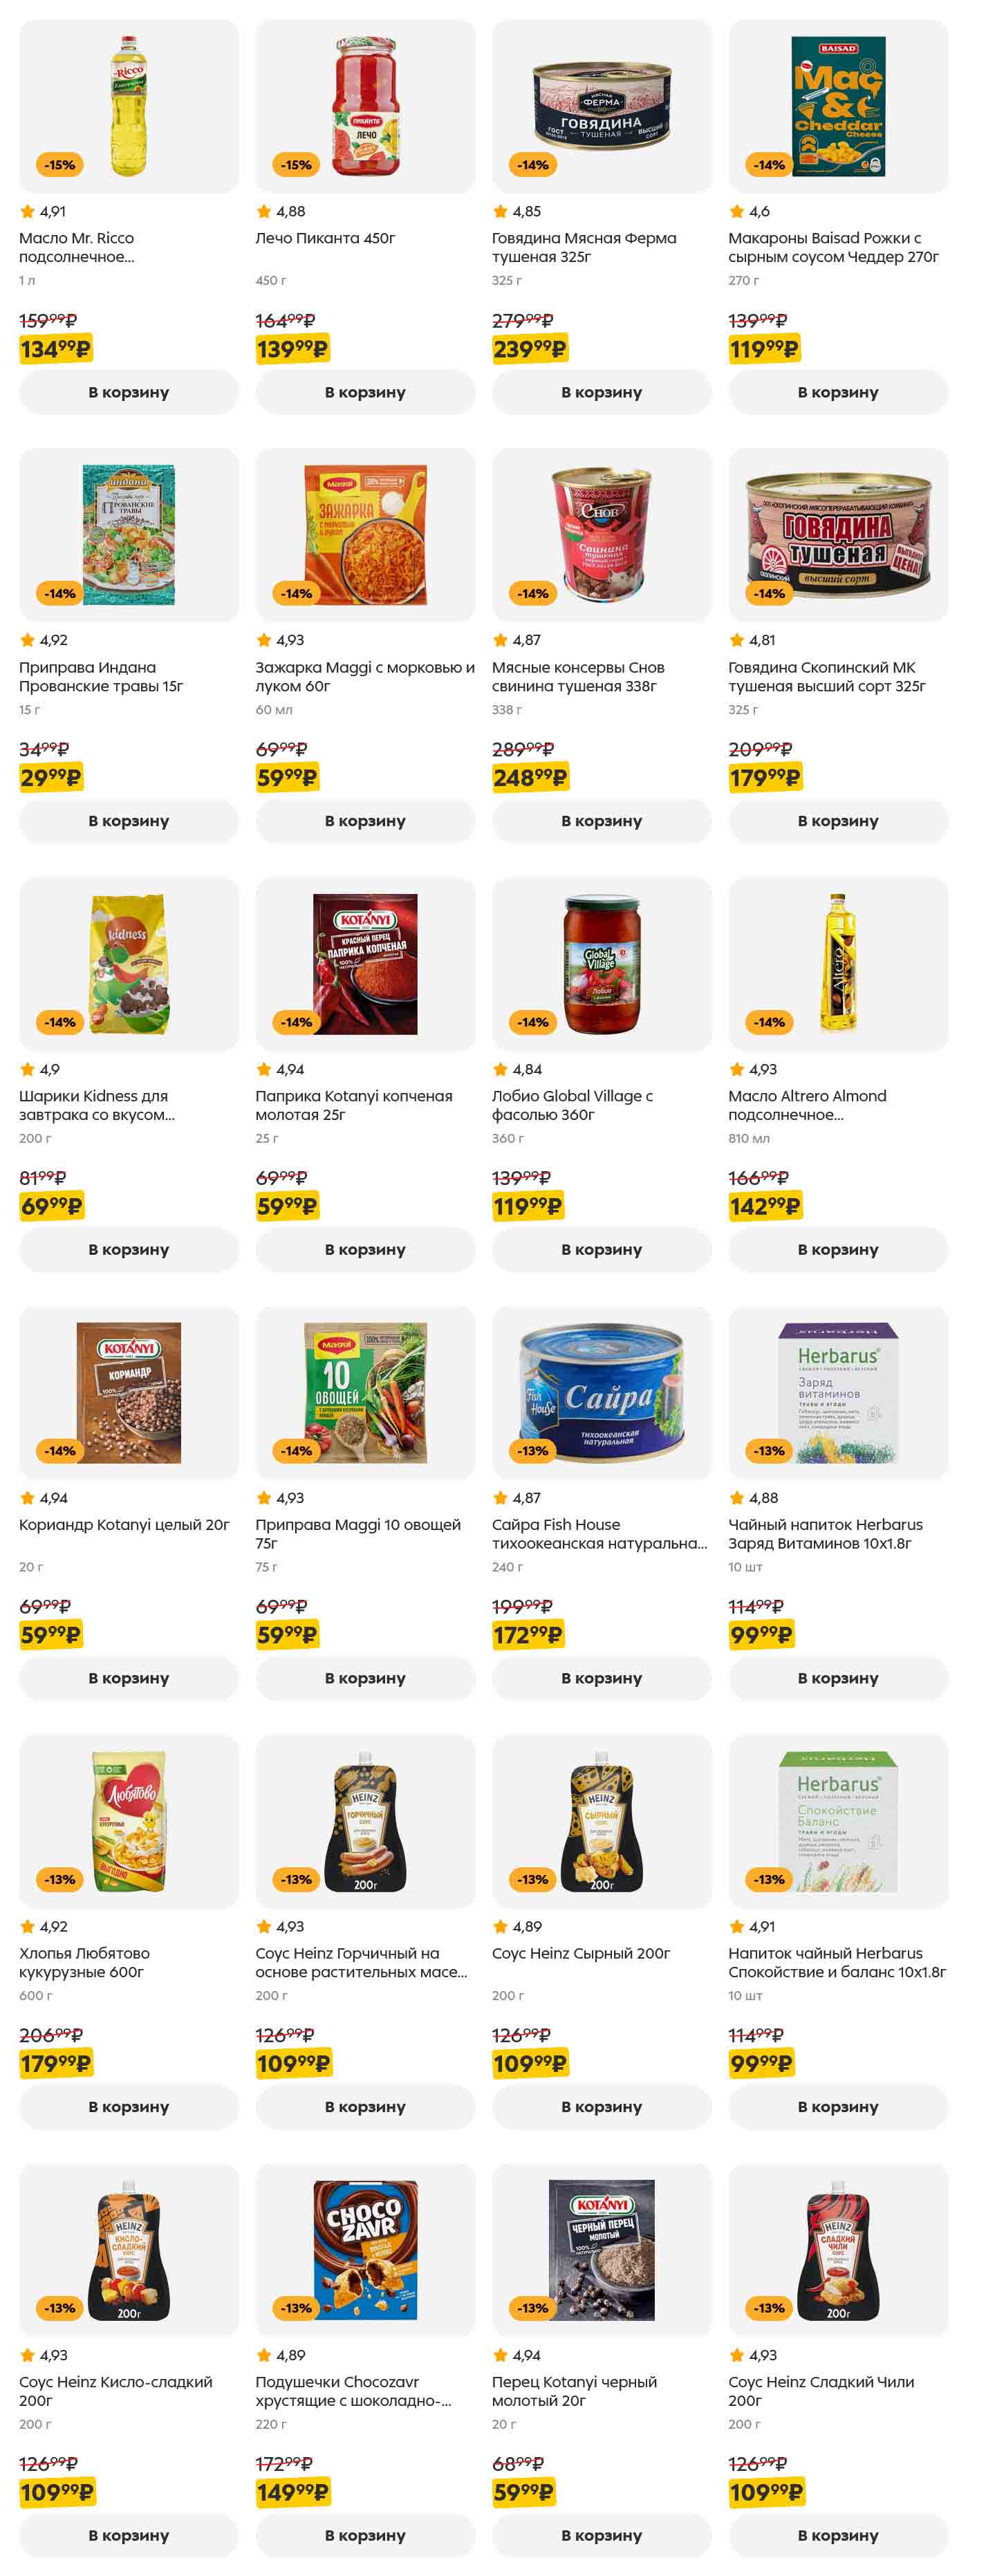
Task: Add Подушечки Chocozavr to cart
Action: [365, 2535]
